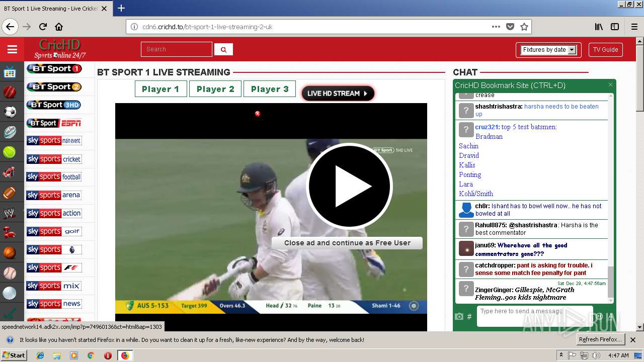
Task: Open Sky Sports Main Event channel
Action: [x=54, y=141]
